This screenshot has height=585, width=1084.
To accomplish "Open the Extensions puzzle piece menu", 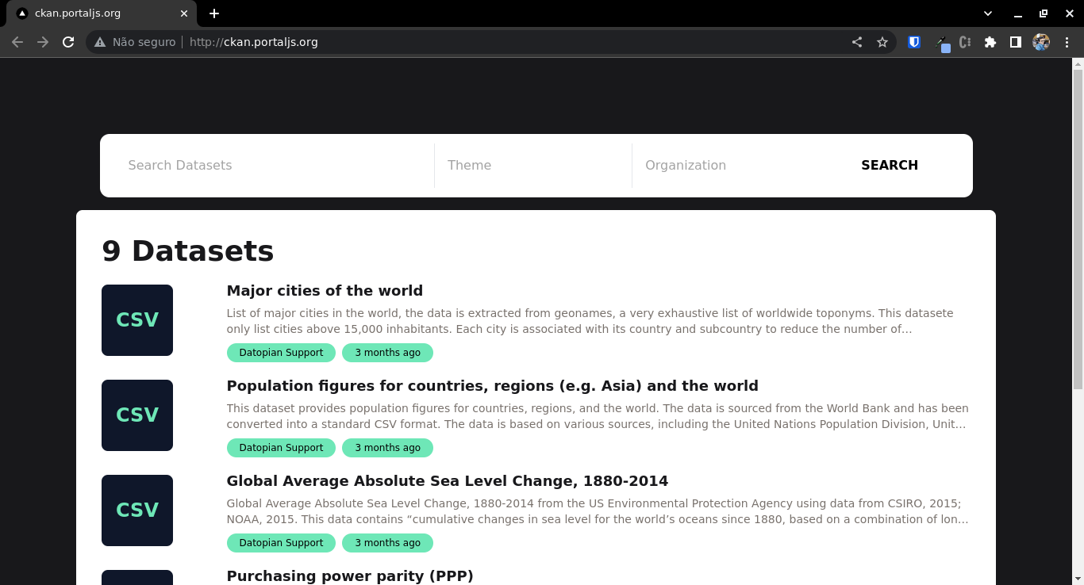I will 990,42.
